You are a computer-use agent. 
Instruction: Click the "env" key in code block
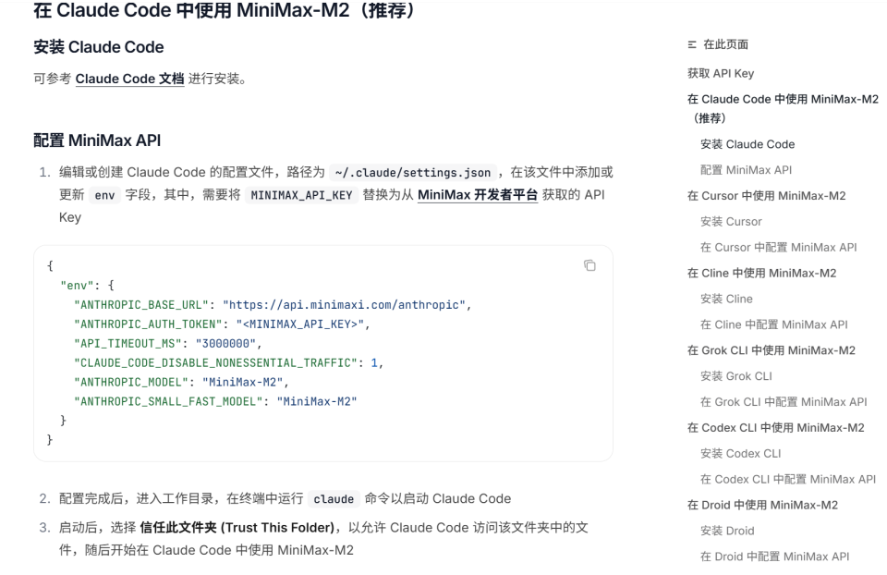(77, 286)
